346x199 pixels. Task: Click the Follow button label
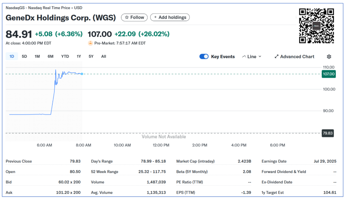(137, 17)
